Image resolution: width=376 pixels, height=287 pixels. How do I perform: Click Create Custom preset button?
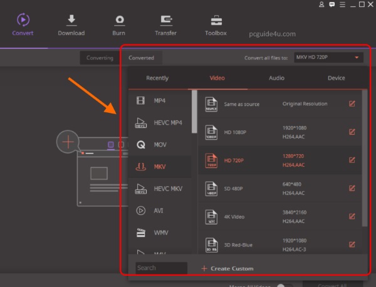click(227, 269)
